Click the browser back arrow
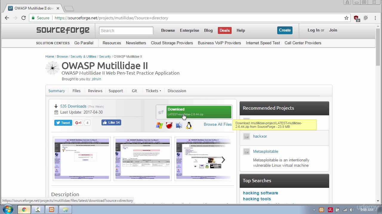The width and height of the screenshot is (382, 214). tap(7, 18)
